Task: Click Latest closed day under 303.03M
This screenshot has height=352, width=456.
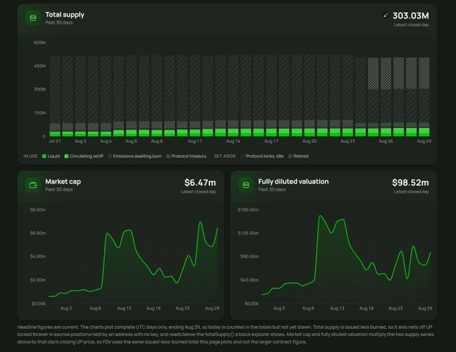Action: click(x=411, y=25)
